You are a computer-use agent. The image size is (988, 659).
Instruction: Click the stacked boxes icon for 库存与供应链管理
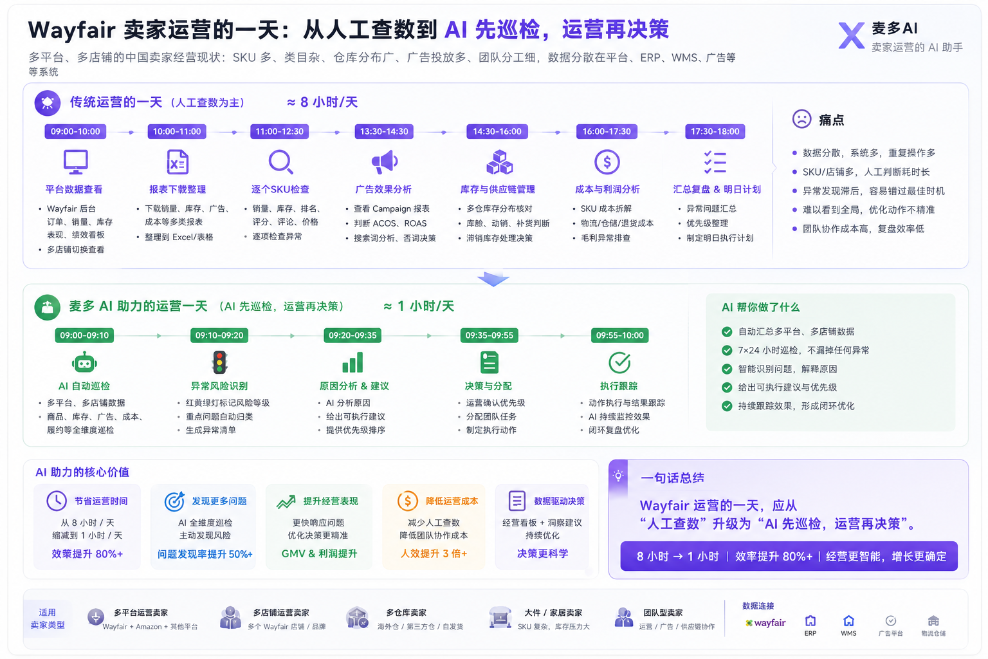tap(499, 162)
